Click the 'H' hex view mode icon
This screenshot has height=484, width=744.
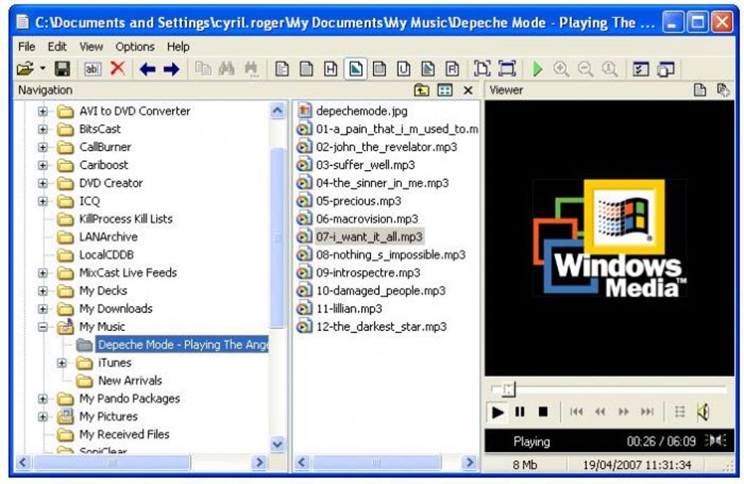pyautogui.click(x=330, y=69)
